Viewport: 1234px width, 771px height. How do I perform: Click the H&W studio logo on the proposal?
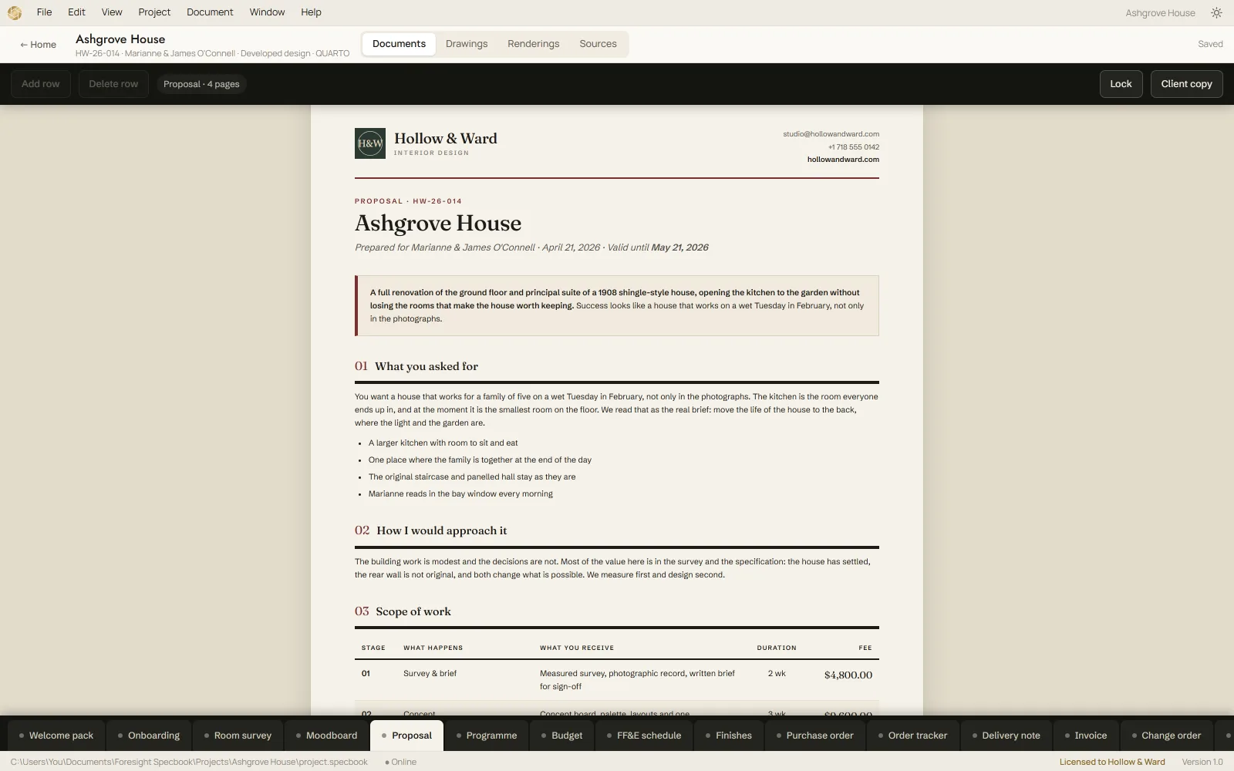370,143
